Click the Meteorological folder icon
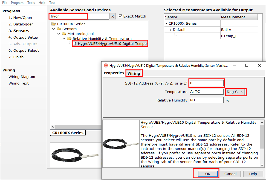Image resolution: width=266 pixels, height=180 pixels. coord(64,34)
